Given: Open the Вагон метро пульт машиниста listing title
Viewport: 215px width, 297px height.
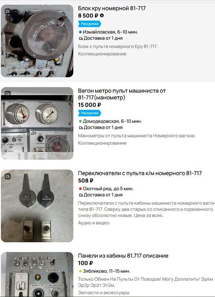Looking at the screenshot, I should [x=122, y=94].
